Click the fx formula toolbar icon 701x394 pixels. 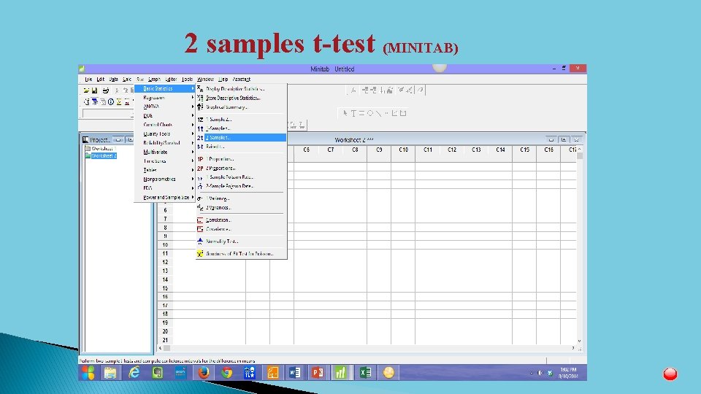click(353, 90)
